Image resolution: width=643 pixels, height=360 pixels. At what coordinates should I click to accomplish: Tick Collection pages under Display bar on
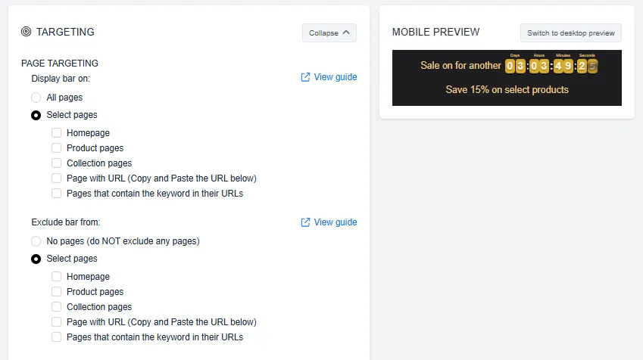(56, 163)
